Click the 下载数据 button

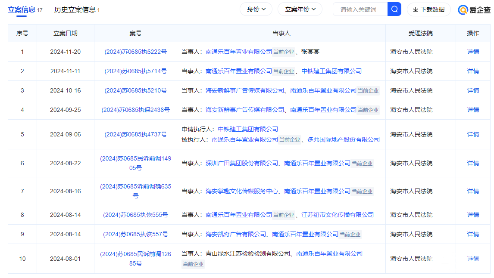(428, 9)
